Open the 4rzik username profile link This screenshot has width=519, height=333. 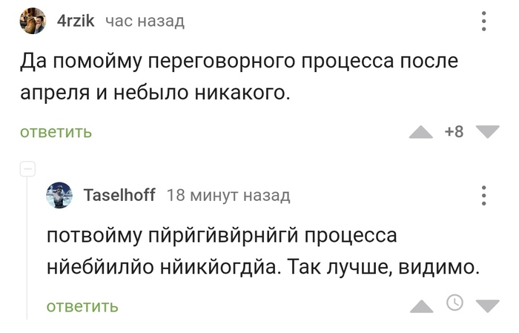(x=76, y=22)
